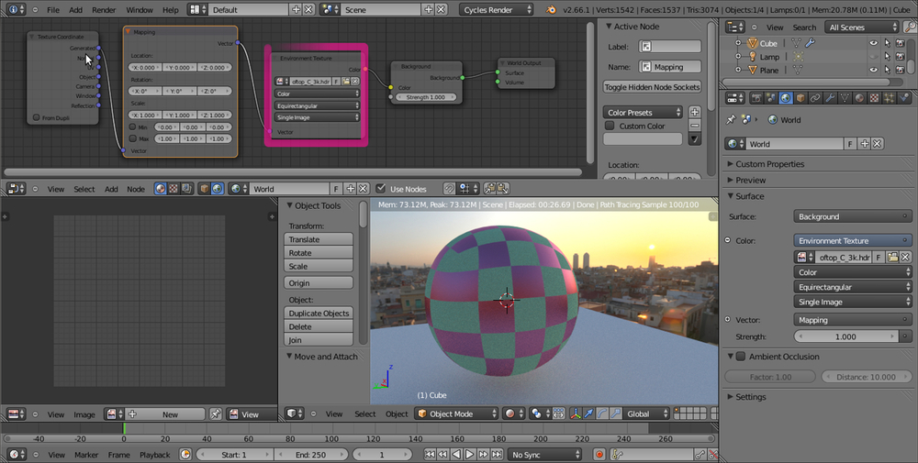Image resolution: width=918 pixels, height=463 pixels.
Task: Open the Modifiers wrench properties tab
Action: tap(830, 98)
